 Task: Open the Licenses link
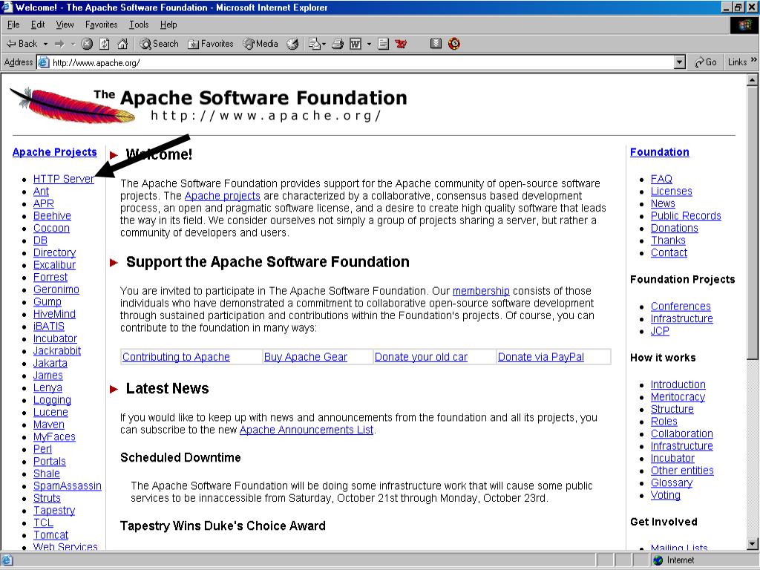tap(671, 191)
